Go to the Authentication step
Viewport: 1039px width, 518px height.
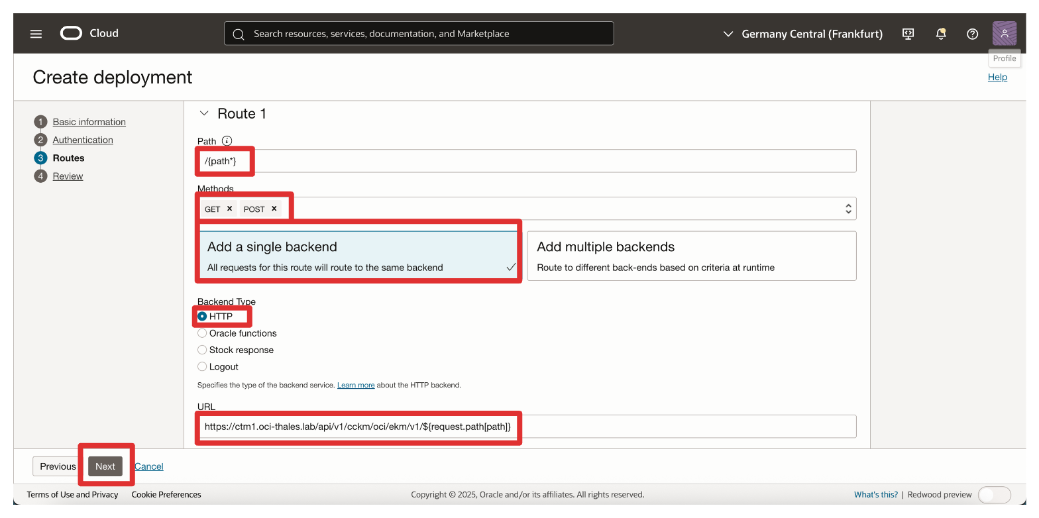pyautogui.click(x=83, y=140)
